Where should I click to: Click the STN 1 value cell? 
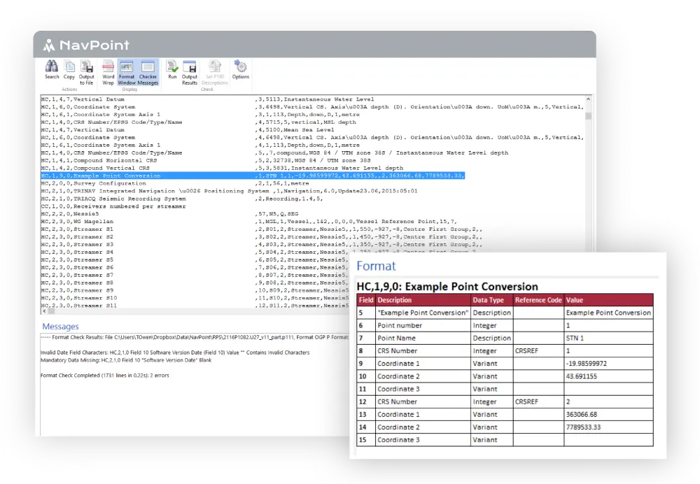608,338
